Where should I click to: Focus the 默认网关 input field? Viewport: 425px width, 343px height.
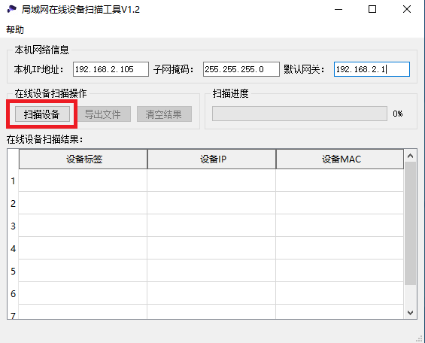point(372,69)
